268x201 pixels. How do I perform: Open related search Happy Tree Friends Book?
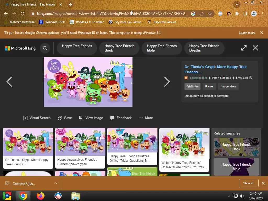[x=236, y=147]
